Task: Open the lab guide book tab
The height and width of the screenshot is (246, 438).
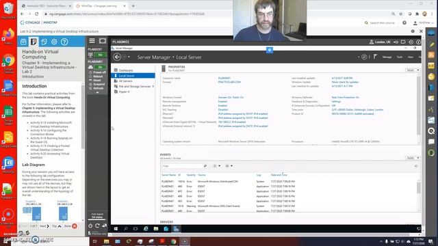Action: click(x=34, y=42)
